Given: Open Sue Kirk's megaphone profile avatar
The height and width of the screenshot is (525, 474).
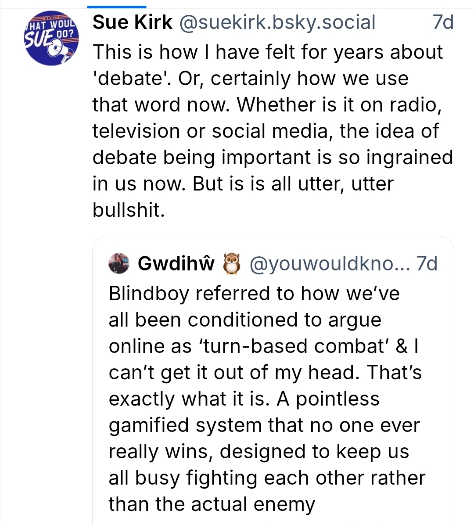Looking at the screenshot, I should (x=52, y=39).
